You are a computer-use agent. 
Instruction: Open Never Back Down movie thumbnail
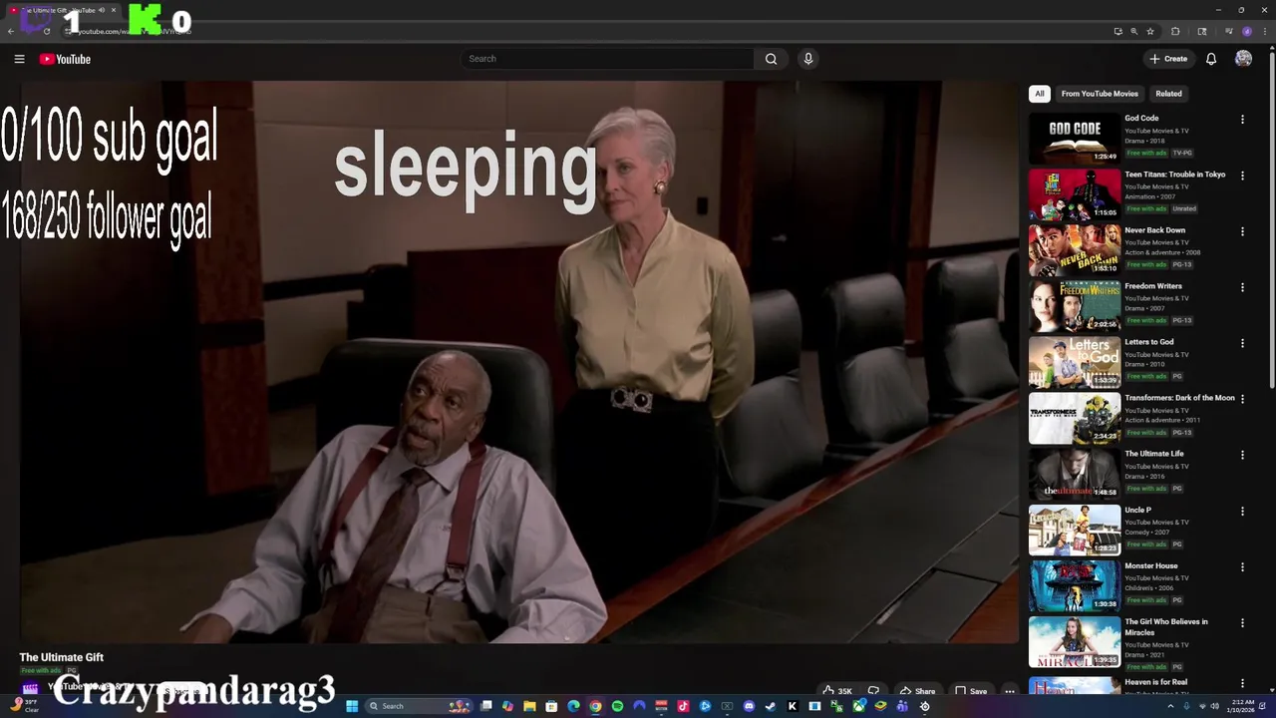point(1075,249)
